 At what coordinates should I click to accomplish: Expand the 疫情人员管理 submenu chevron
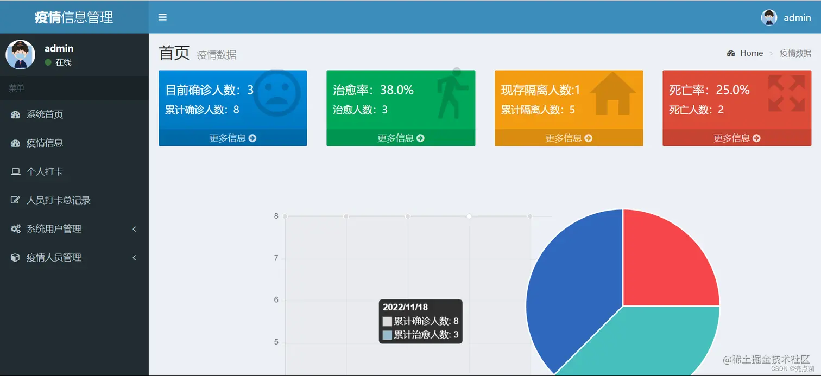click(x=134, y=258)
